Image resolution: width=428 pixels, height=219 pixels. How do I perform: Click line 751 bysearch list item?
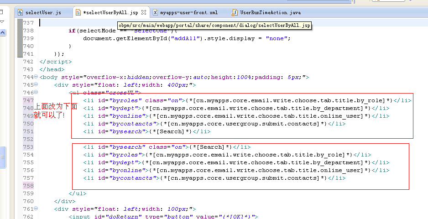147,131
